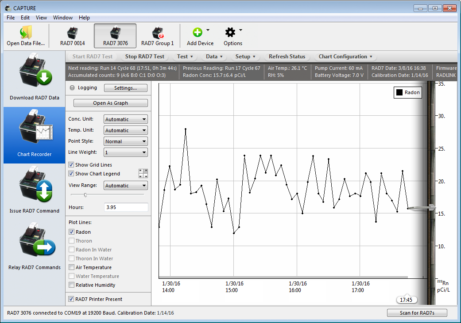
Task: Click Open As Graph button
Action: 111,103
